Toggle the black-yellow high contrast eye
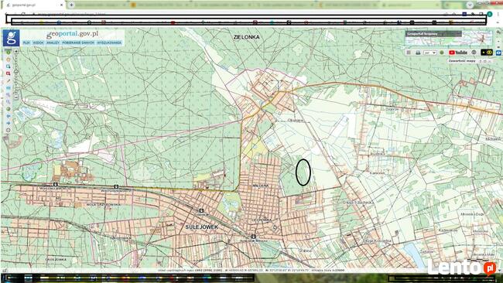This screenshot has width=503, height=283. pos(487,53)
